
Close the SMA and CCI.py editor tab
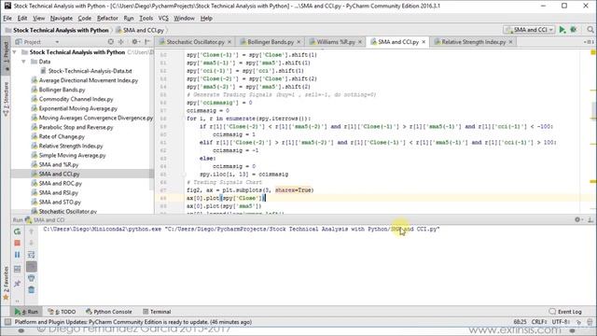[423, 42]
